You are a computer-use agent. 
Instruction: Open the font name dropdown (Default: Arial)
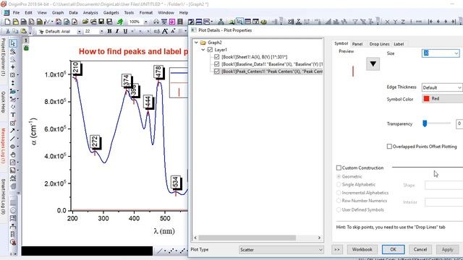[79, 32]
